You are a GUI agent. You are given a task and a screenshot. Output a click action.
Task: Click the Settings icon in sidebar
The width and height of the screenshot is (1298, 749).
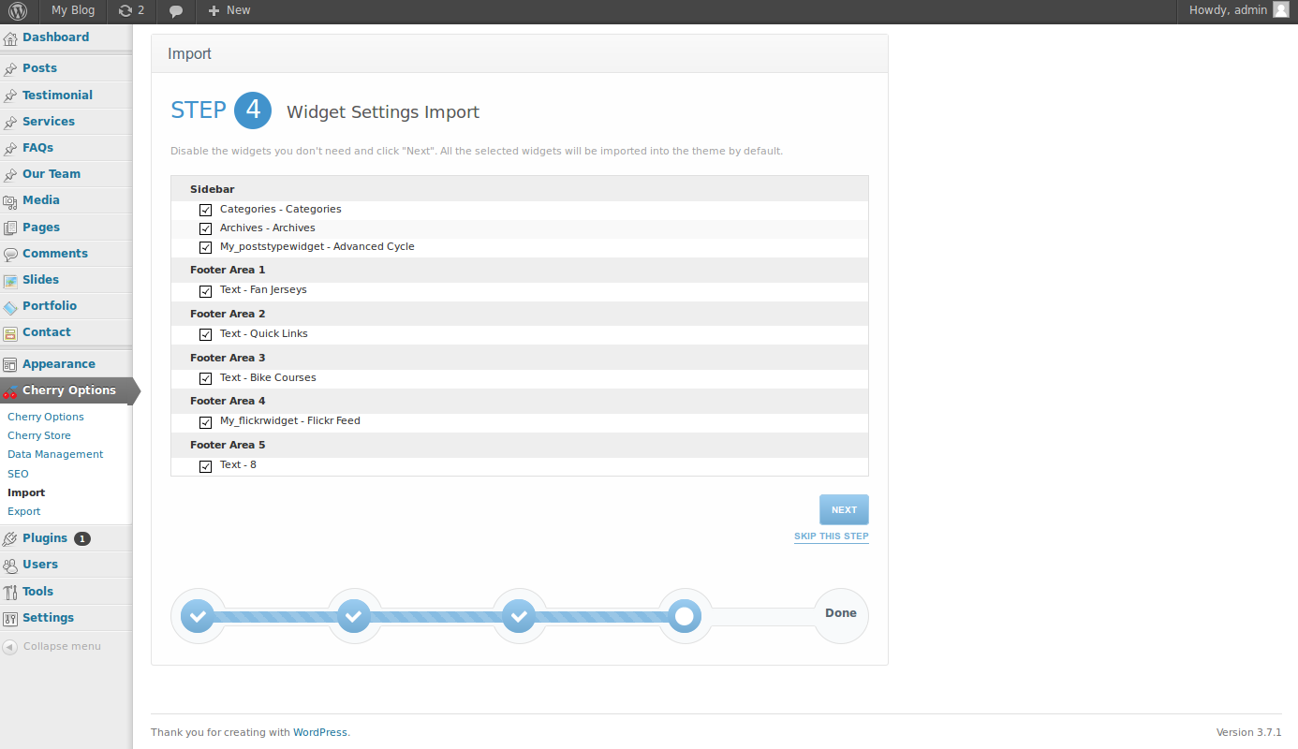point(10,619)
